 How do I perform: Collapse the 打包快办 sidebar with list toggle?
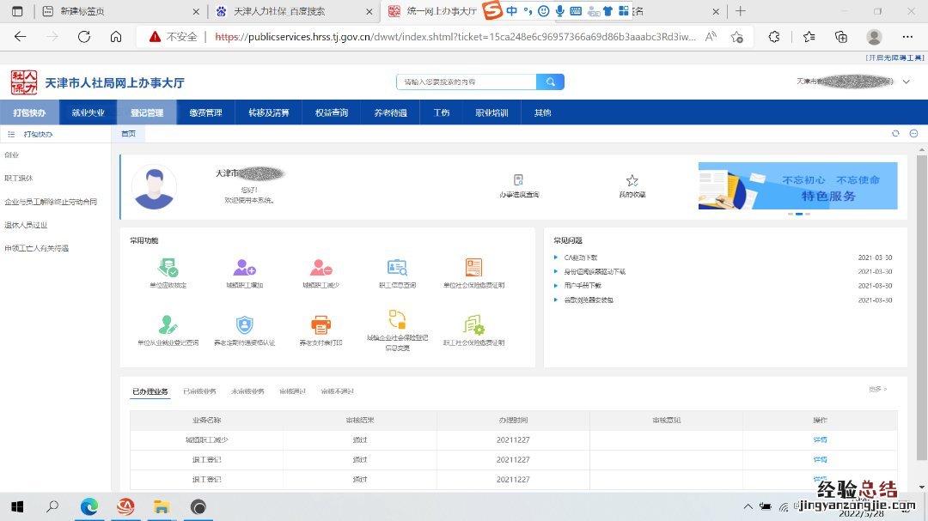(11, 134)
